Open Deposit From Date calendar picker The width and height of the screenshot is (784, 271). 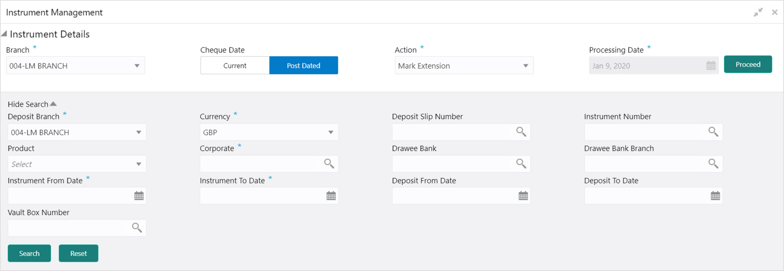[523, 196]
